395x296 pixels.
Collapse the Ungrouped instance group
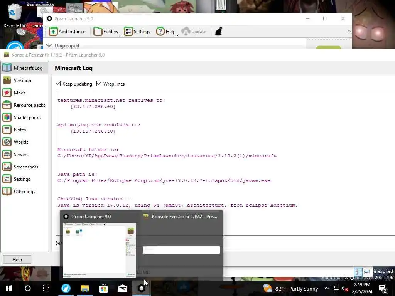point(49,45)
